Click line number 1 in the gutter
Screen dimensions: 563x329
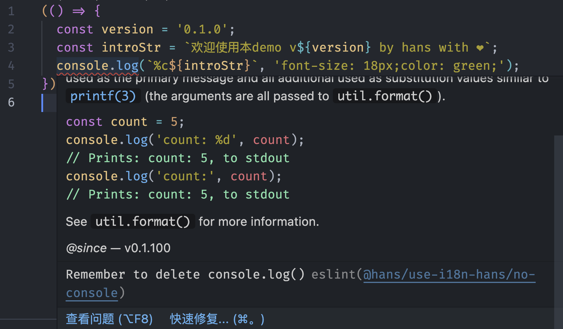(x=11, y=11)
